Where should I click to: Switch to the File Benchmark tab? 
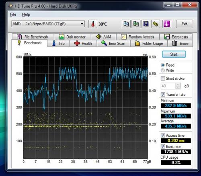pos(33,37)
